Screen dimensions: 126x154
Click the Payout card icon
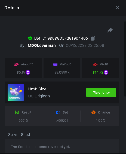(x=55, y=64)
